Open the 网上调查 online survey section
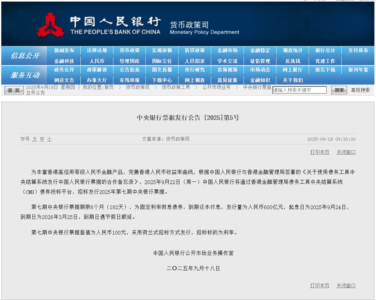Viewport: 376px width, 301px height. pos(195,80)
